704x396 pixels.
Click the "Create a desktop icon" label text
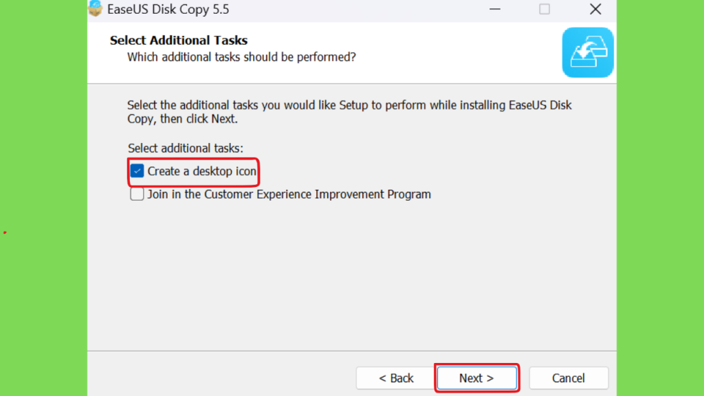tap(202, 171)
